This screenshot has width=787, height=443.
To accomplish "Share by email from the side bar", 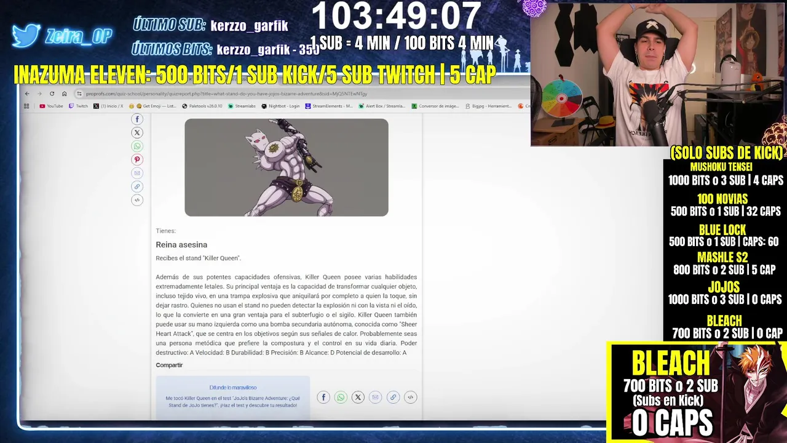I will point(137,174).
